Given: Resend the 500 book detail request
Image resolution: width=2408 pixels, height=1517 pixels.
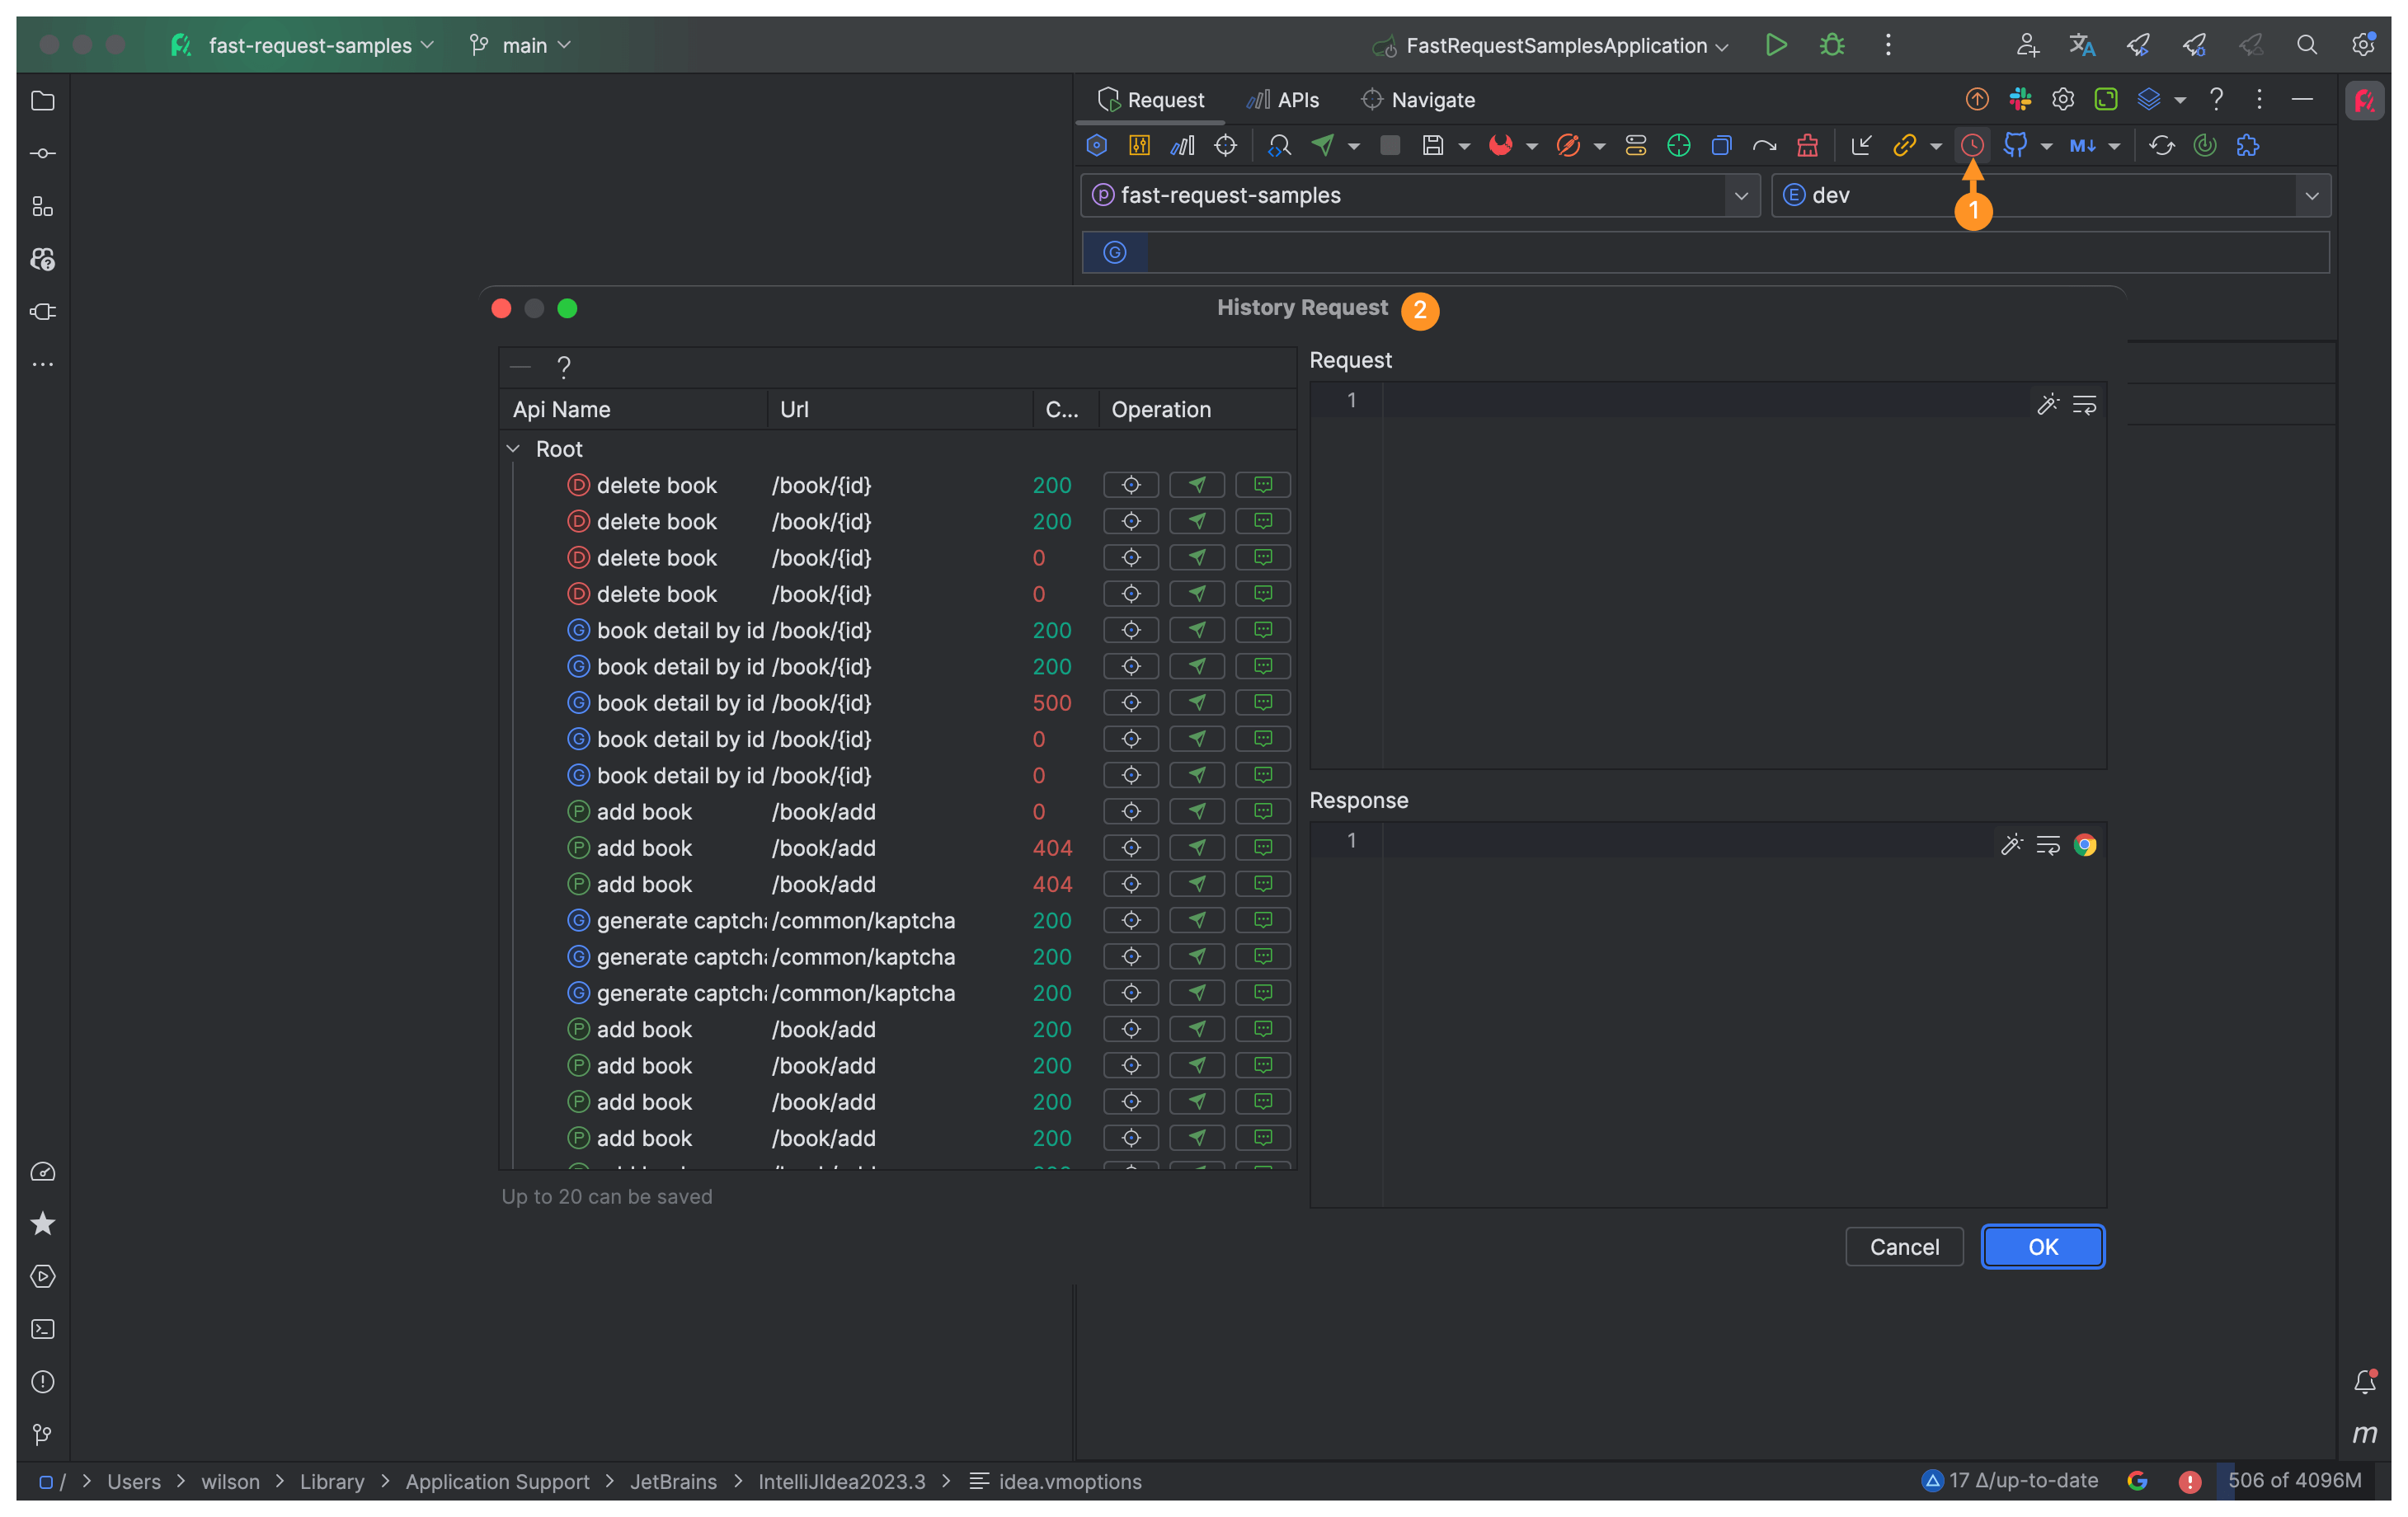Looking at the screenshot, I should point(1197,703).
